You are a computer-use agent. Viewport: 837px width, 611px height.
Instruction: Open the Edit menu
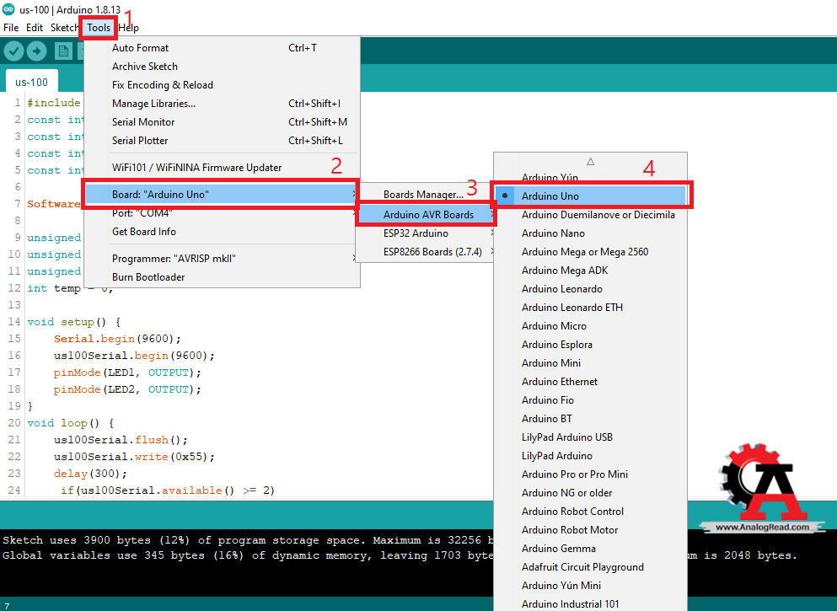[x=35, y=28]
